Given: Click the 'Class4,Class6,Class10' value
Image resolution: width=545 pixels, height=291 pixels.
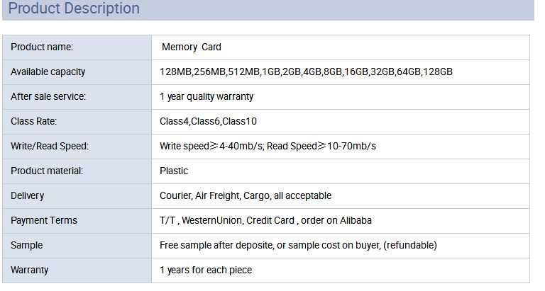Looking at the screenshot, I should click(208, 122).
